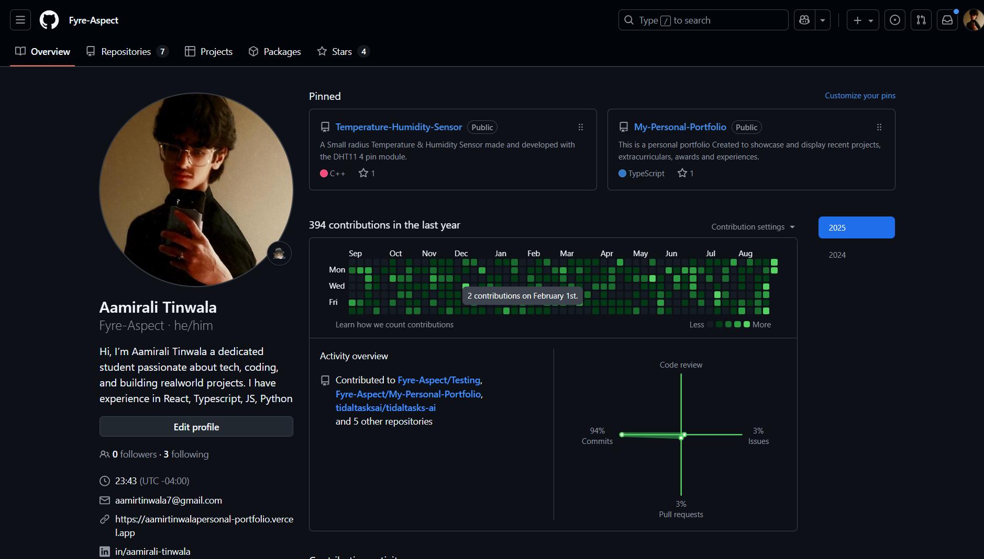Go to the Stars tab
Viewport: 984px width, 559px height.
[342, 51]
